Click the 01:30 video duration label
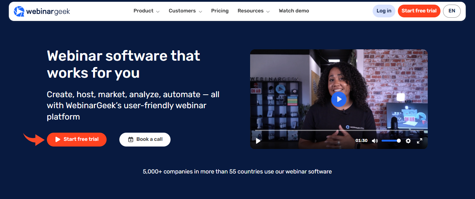 click(x=362, y=141)
